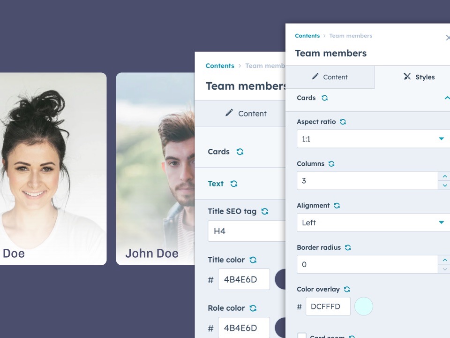
Task: Click reset icon beside Title SEO tag
Action: (x=265, y=212)
